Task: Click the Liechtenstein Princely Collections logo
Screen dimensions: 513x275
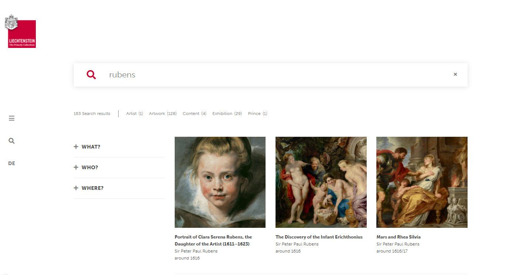Action: pyautogui.click(x=20, y=31)
